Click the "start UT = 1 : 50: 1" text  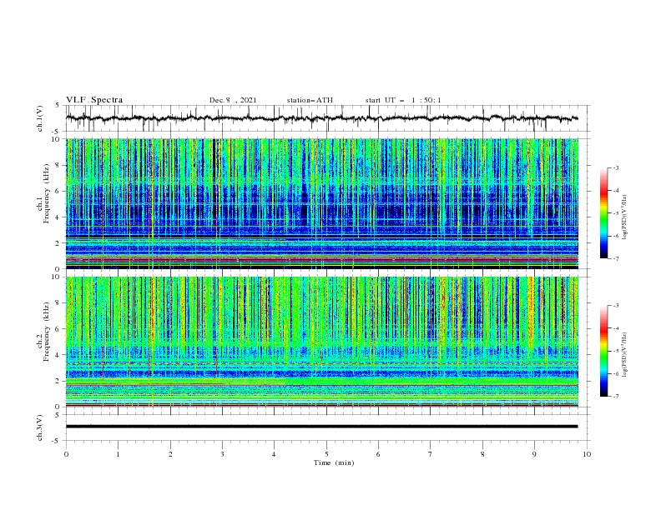403,100
